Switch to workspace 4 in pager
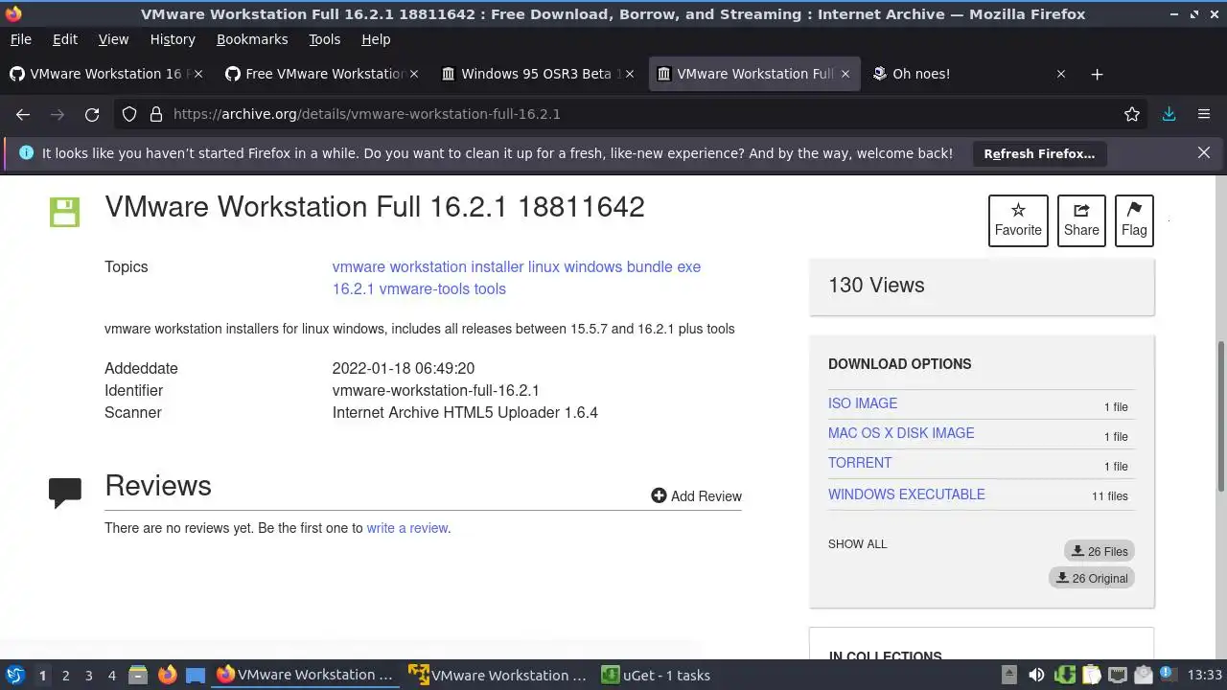This screenshot has width=1227, height=690. [x=111, y=676]
